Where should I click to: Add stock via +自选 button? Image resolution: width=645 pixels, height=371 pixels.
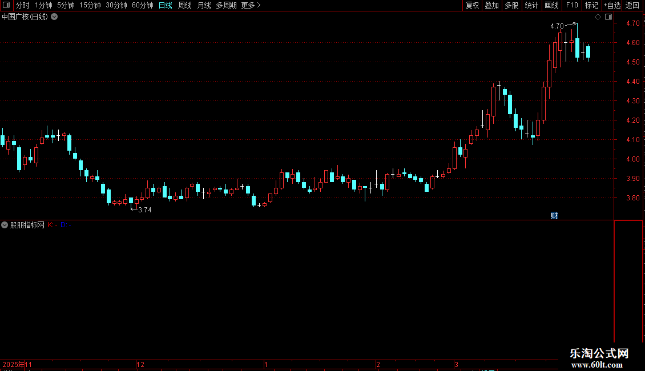[612, 5]
